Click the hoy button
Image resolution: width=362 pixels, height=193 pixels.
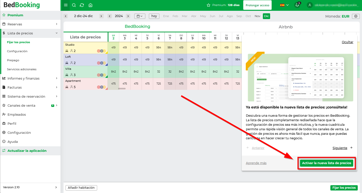pos(154,16)
